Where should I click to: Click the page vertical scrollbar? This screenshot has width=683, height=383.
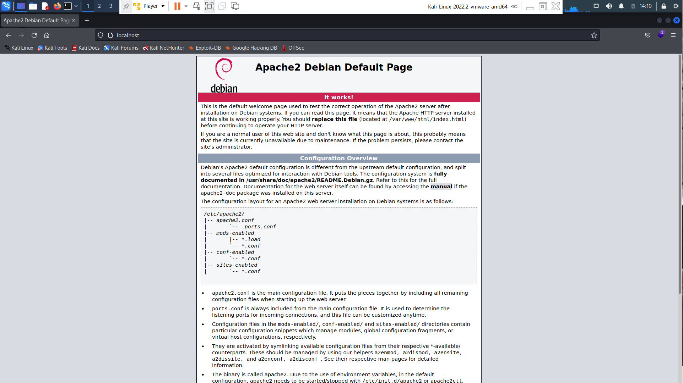[680, 174]
